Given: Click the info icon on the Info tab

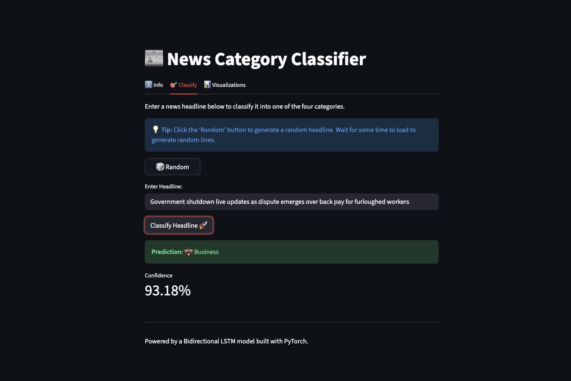Looking at the screenshot, I should [x=149, y=84].
